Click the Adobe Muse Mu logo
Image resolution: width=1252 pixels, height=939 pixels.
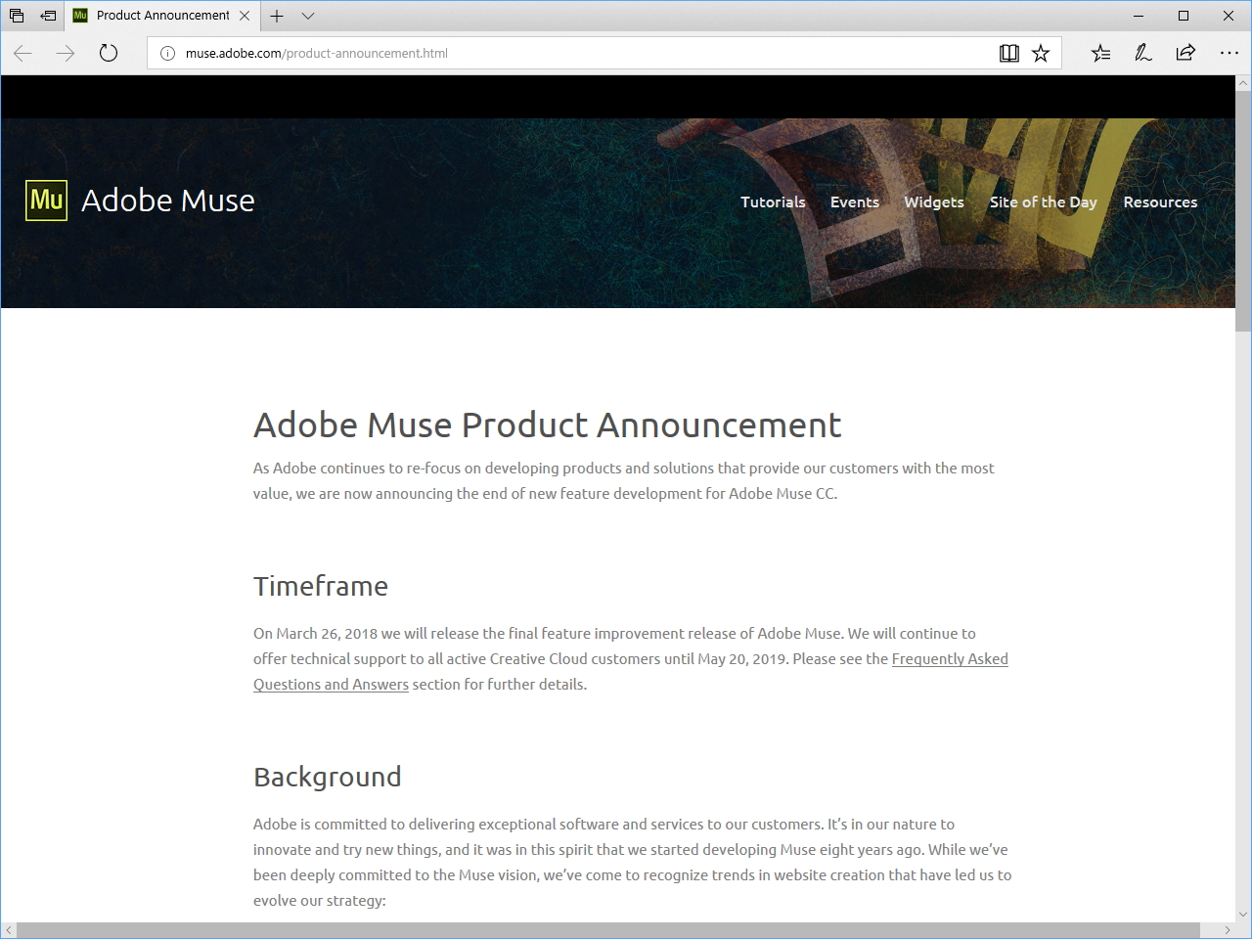tap(45, 200)
